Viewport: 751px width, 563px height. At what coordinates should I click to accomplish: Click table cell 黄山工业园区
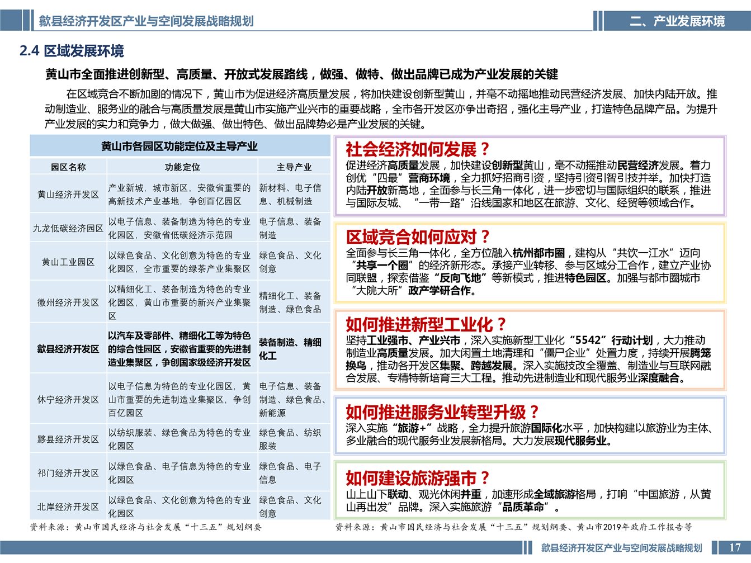point(68,262)
